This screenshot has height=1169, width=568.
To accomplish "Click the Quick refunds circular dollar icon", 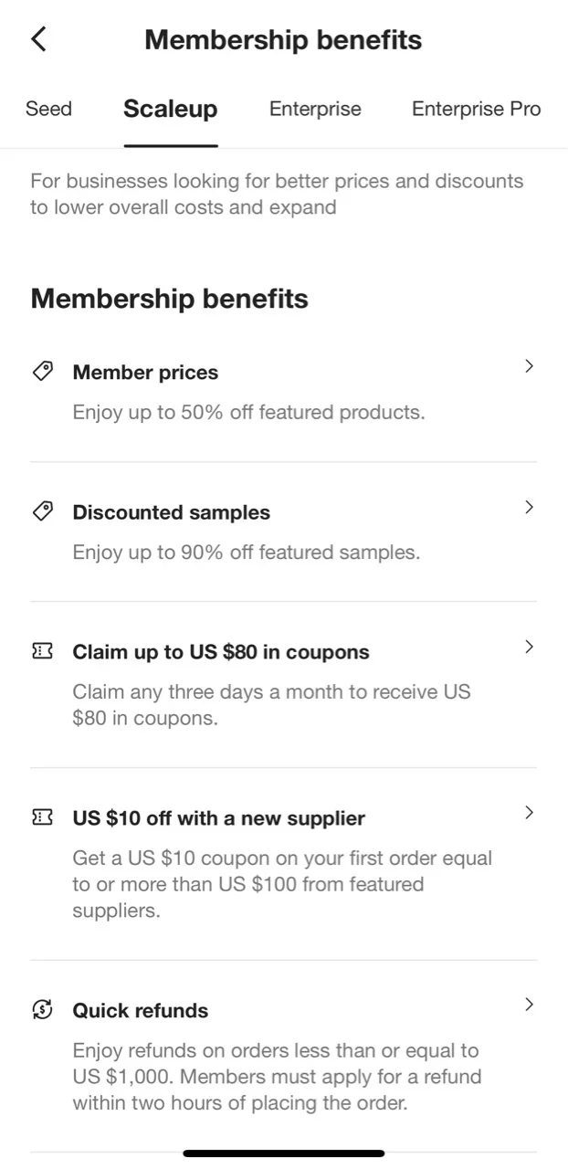I will click(42, 1009).
